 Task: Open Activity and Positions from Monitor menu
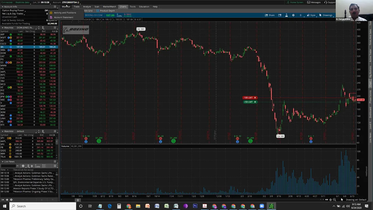click(x=65, y=13)
